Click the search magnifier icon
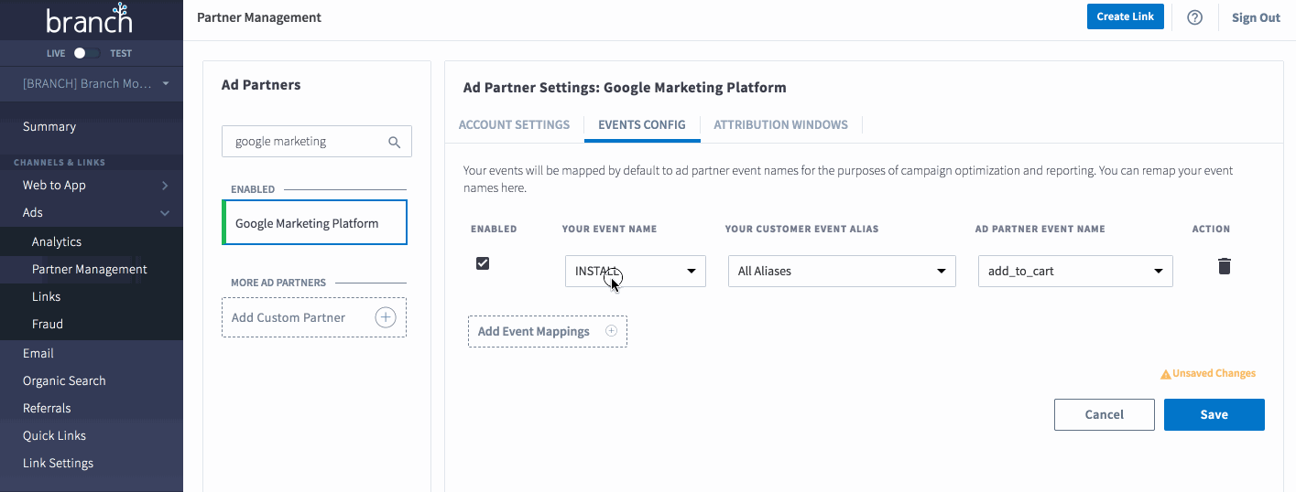This screenshot has width=1296, height=492. click(x=395, y=142)
